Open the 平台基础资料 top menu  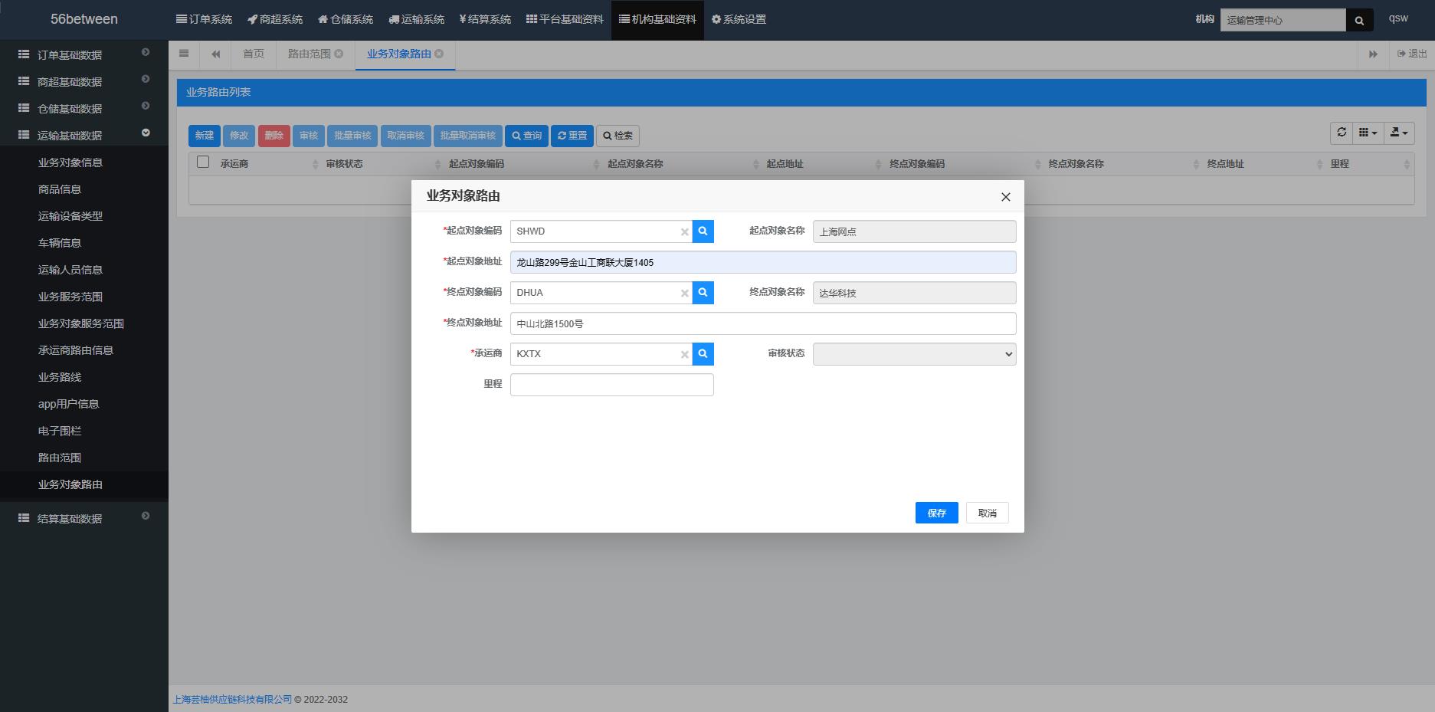[x=565, y=19]
